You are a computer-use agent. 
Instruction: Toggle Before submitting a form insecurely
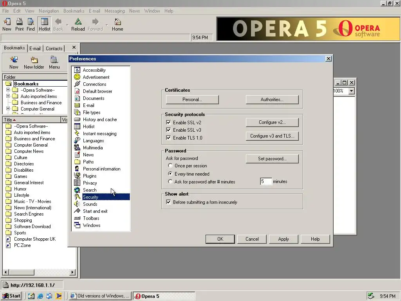coord(168,202)
